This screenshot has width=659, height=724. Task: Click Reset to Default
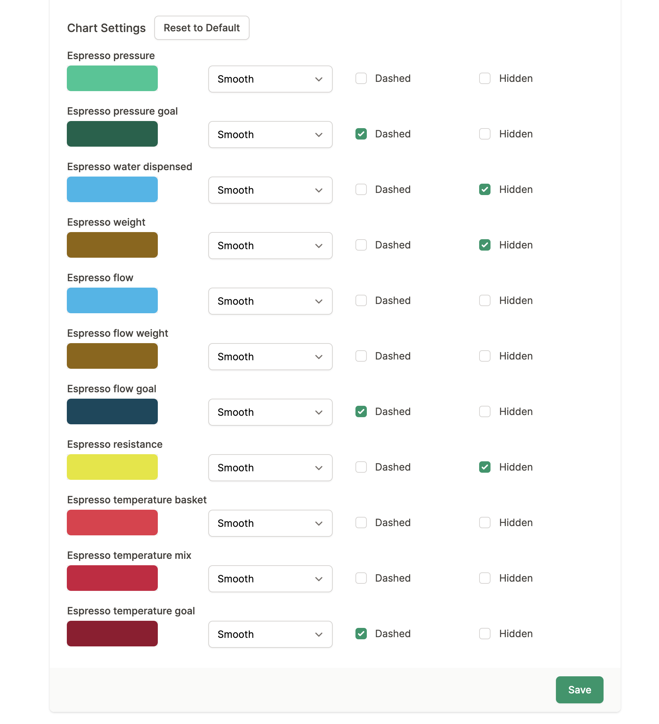tap(202, 28)
